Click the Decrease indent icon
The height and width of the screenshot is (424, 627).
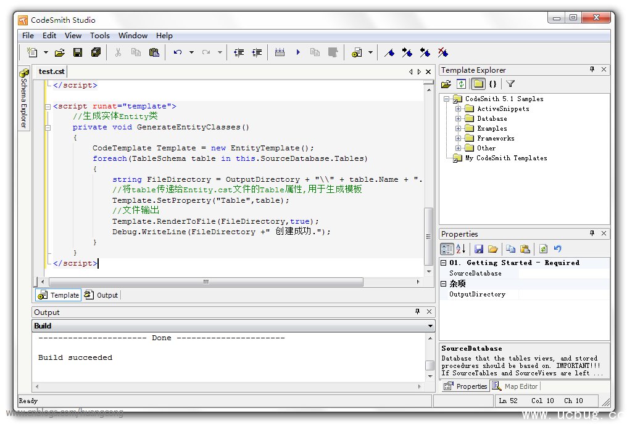click(x=239, y=52)
